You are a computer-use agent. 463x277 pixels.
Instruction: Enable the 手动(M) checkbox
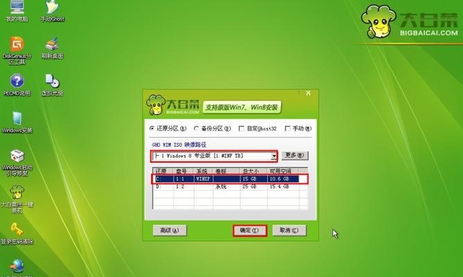point(298,128)
